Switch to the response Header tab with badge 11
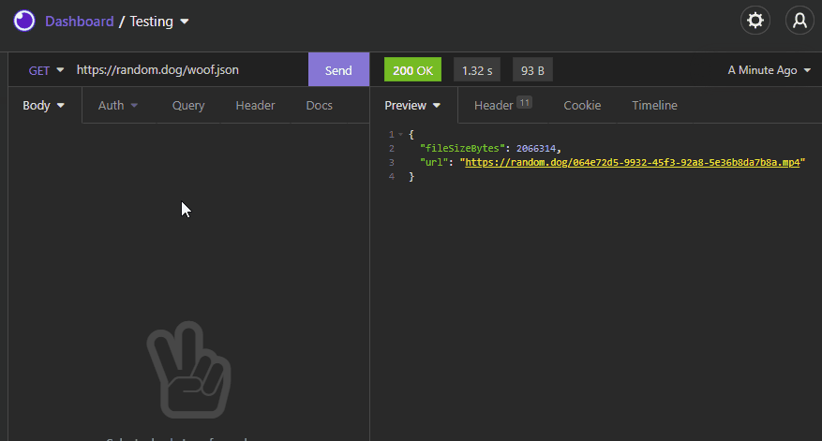This screenshot has height=441, width=822. (x=502, y=105)
